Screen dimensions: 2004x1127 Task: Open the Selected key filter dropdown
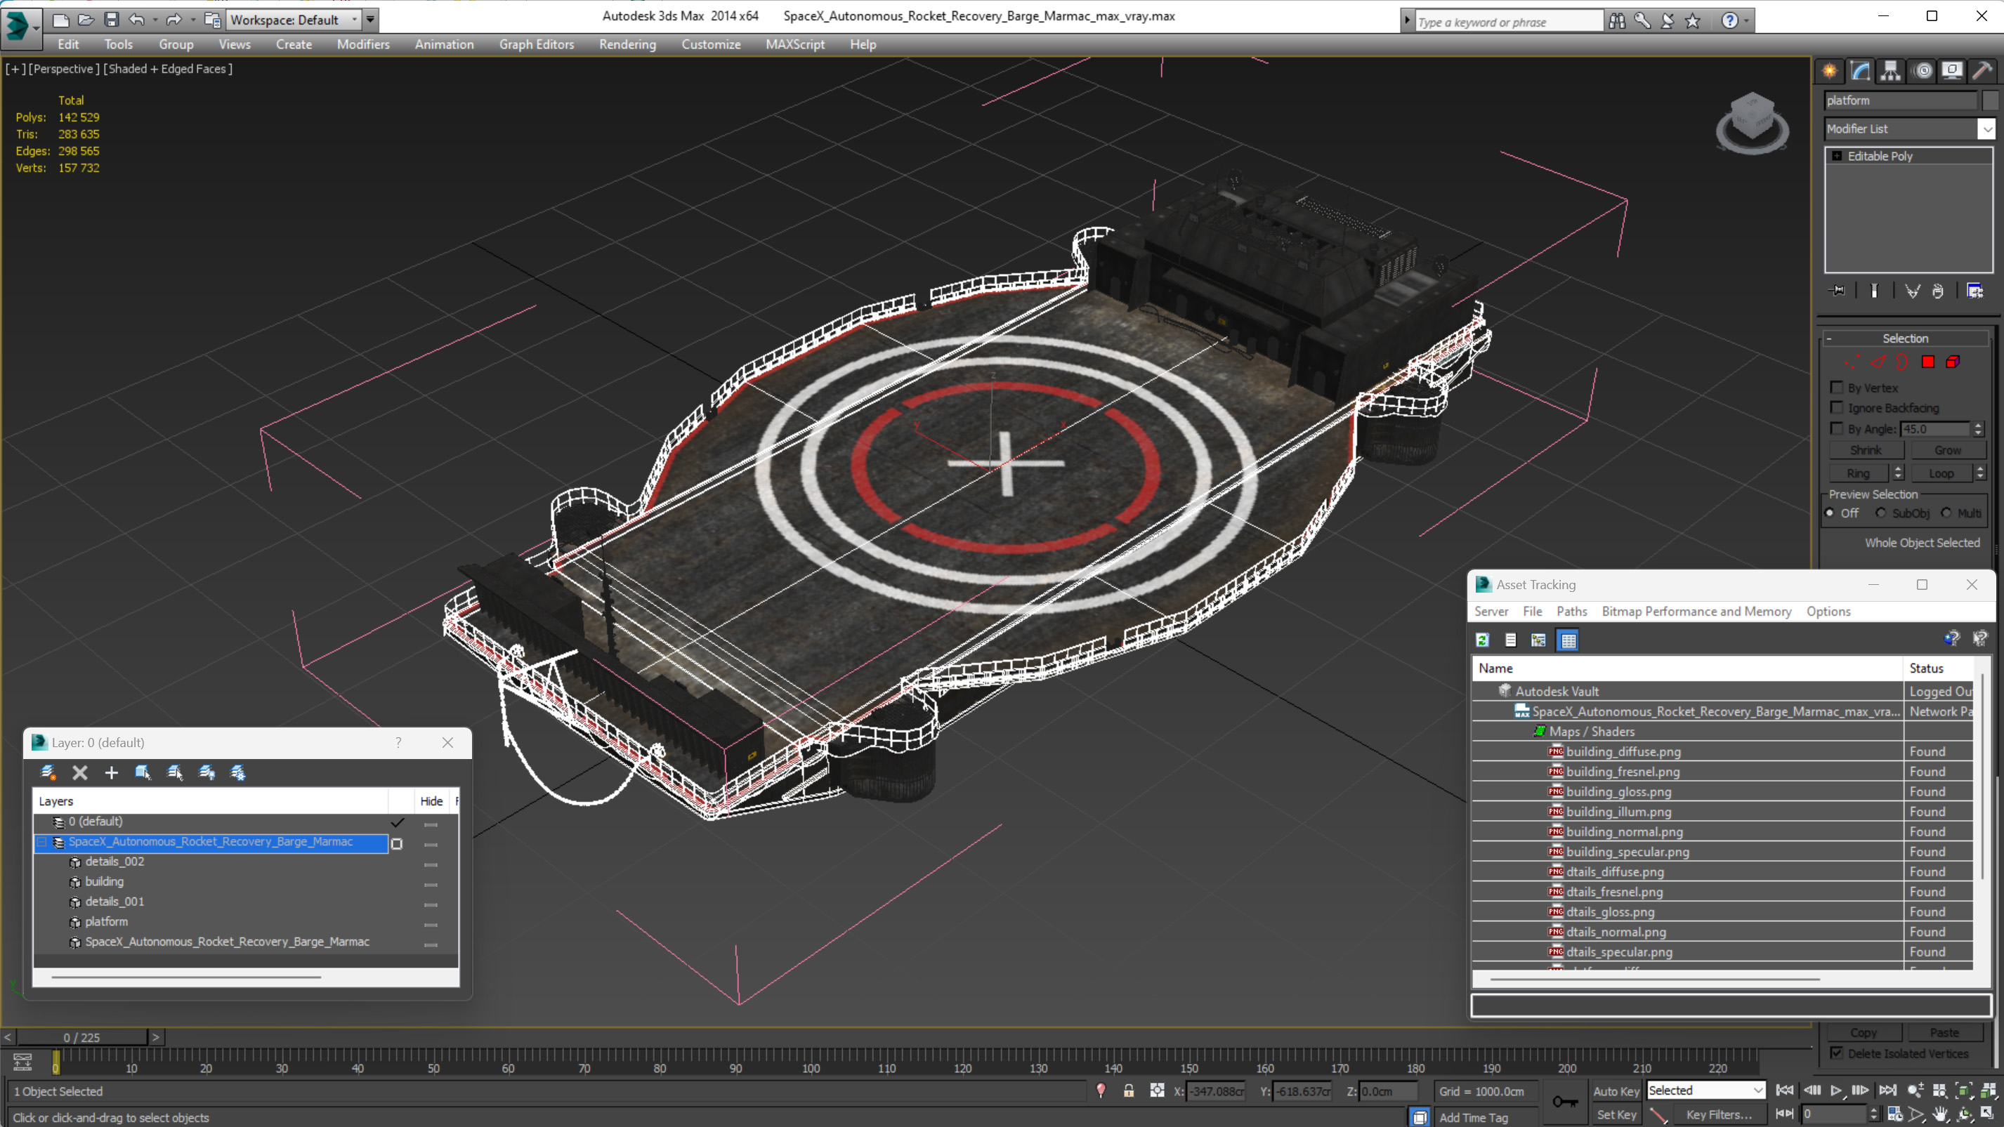pyautogui.click(x=1705, y=1090)
